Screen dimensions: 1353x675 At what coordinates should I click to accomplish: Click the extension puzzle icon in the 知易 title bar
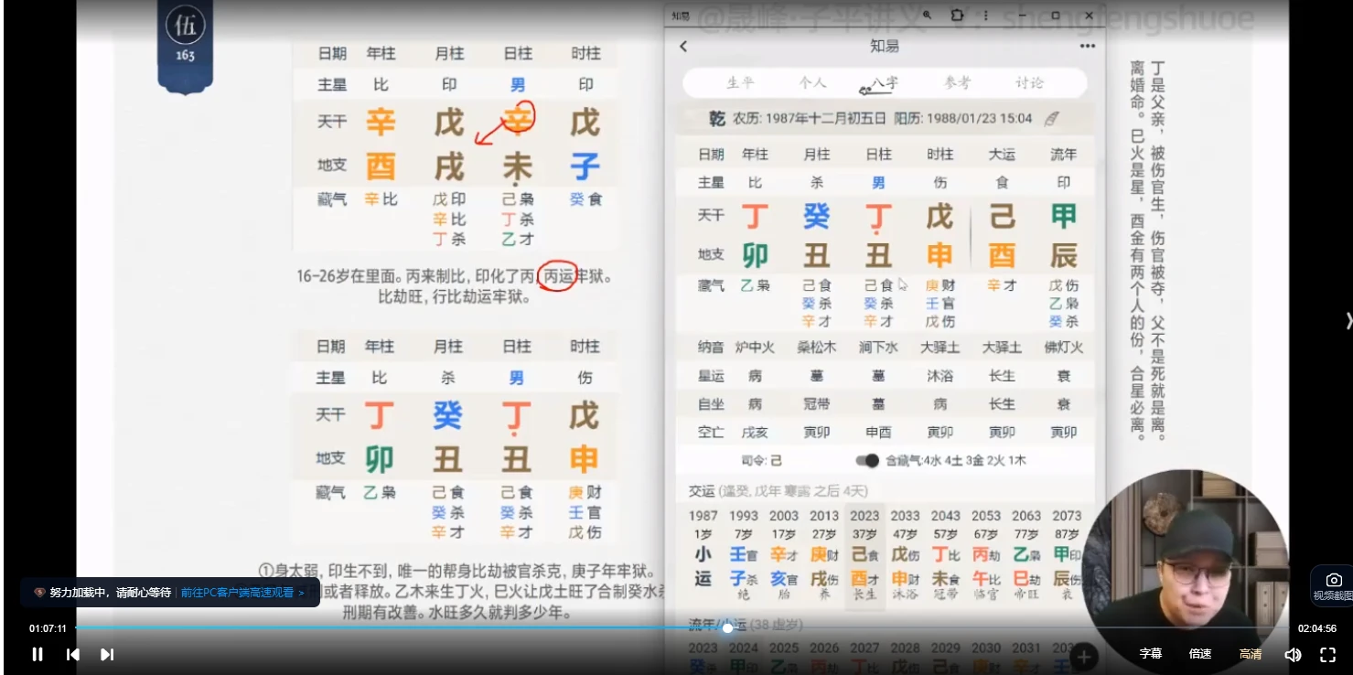pyautogui.click(x=957, y=16)
